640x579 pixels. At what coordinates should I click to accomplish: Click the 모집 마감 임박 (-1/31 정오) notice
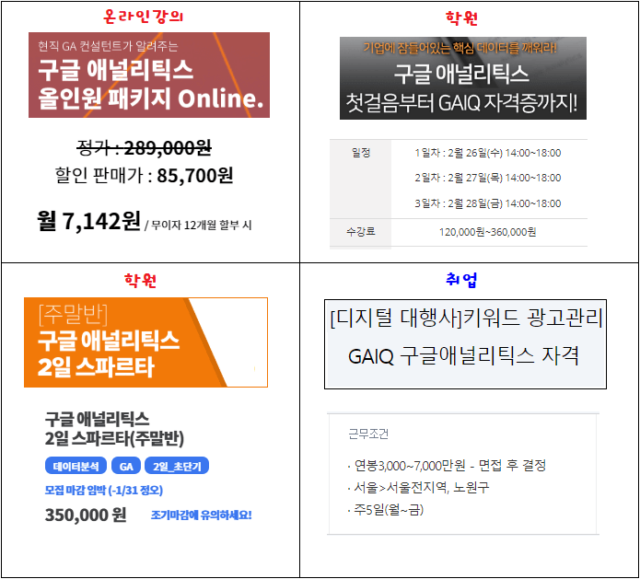coord(104,490)
